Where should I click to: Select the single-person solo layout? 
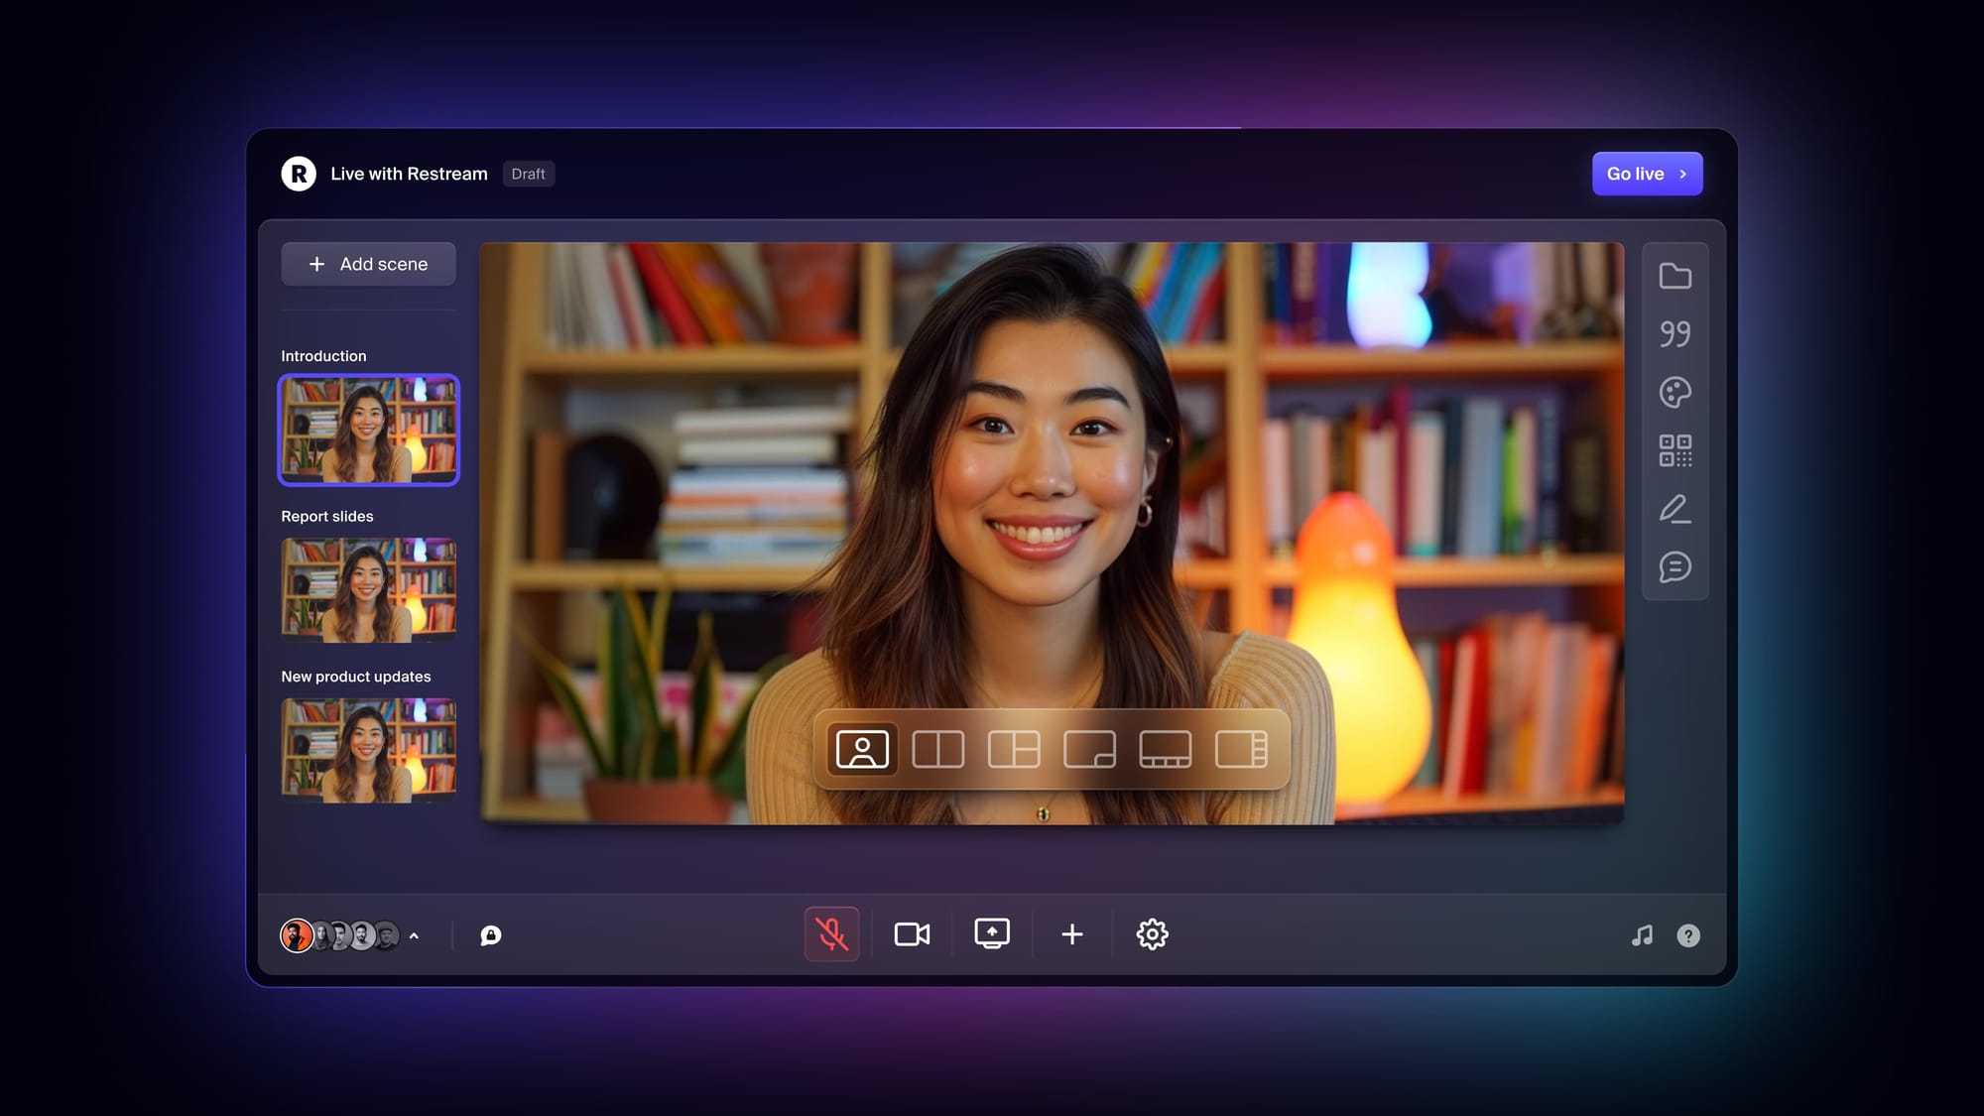click(x=862, y=749)
